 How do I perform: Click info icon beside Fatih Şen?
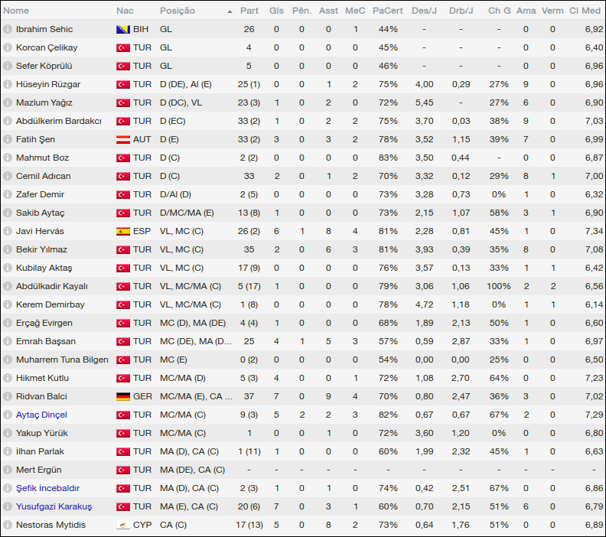pos(8,139)
